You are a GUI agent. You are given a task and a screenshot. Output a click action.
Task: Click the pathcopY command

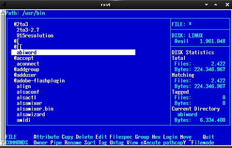[x=174, y=142]
